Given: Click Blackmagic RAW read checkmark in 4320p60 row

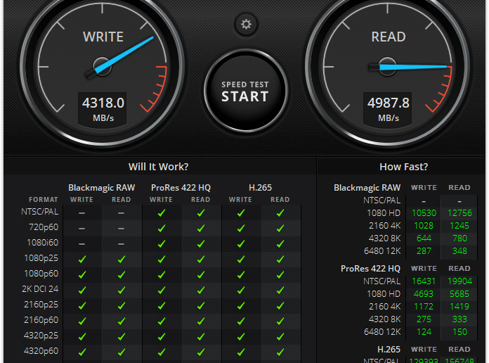Looking at the screenshot, I should (x=122, y=352).
